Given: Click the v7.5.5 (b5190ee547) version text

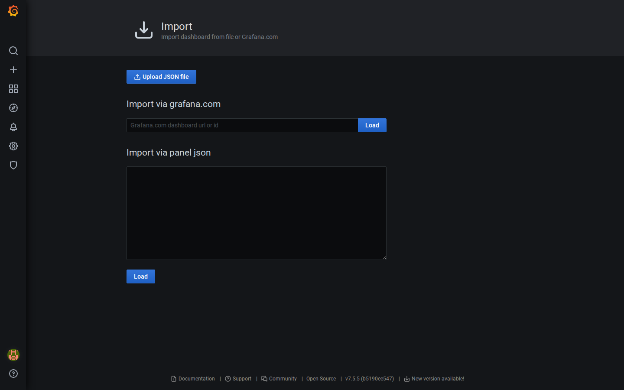Looking at the screenshot, I should pos(370,379).
